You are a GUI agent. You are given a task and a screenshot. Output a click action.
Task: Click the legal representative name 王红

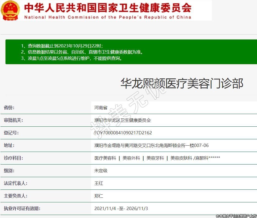(99, 183)
